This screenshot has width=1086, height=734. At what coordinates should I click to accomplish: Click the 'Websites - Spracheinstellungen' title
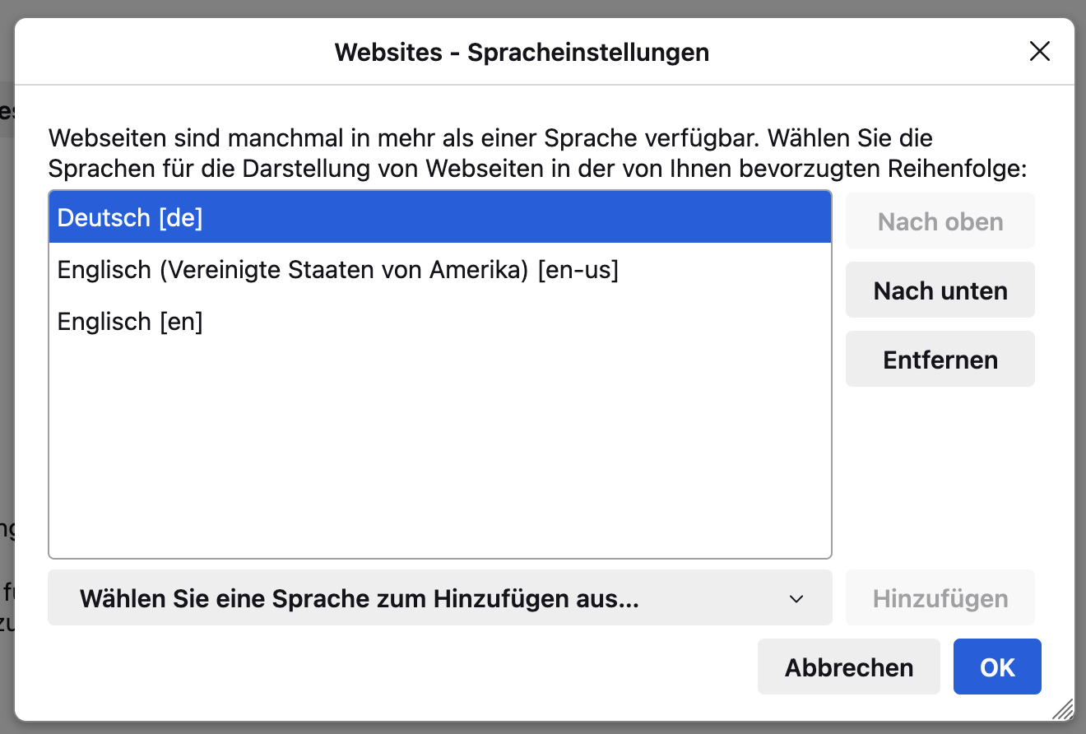coord(522,53)
